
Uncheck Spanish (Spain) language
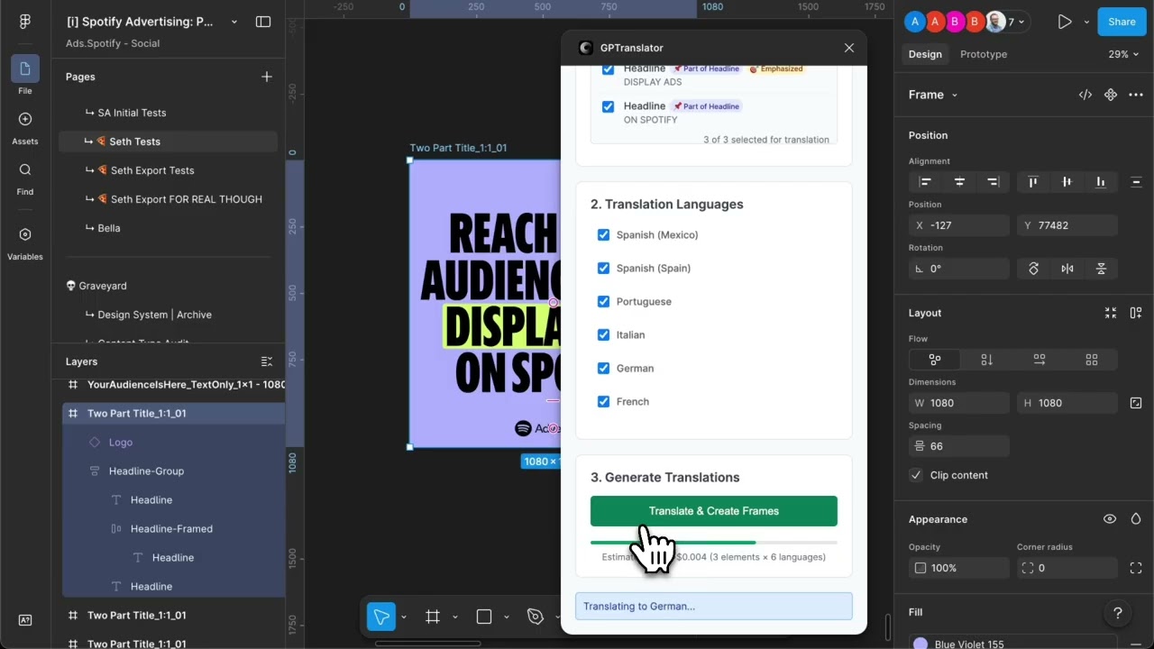(604, 269)
